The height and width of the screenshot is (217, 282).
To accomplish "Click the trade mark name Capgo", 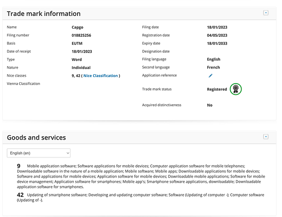I will pyautogui.click(x=78, y=27).
